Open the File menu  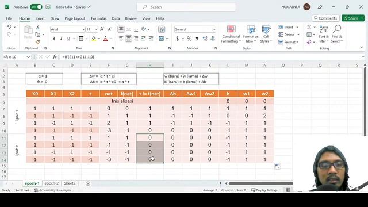coord(9,18)
